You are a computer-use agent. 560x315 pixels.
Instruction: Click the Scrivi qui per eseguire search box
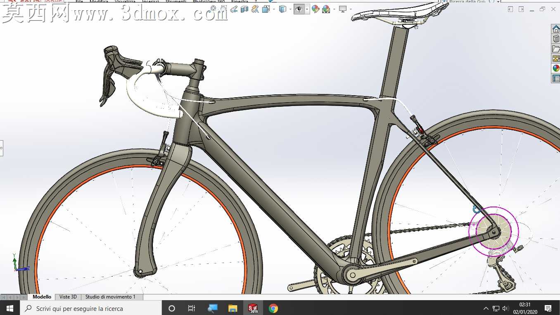click(x=91, y=308)
